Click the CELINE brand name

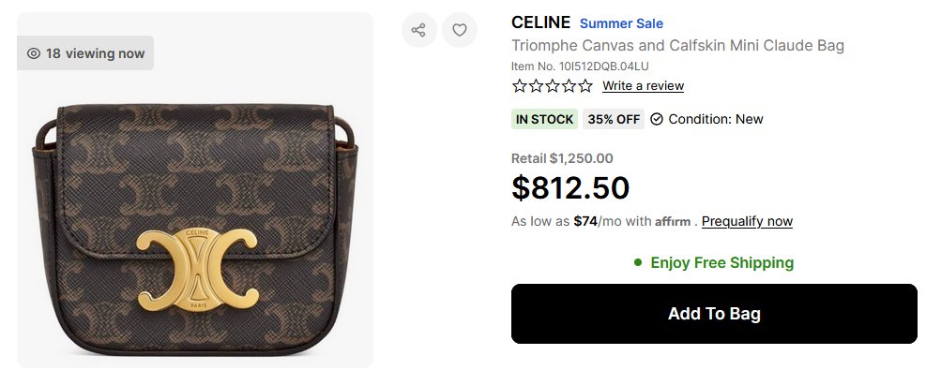click(541, 23)
